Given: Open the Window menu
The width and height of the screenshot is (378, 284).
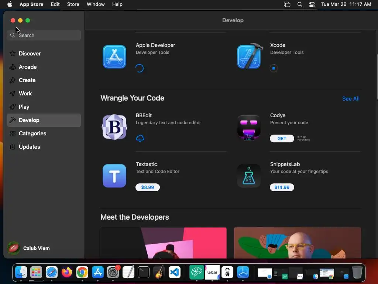Looking at the screenshot, I should point(96,4).
